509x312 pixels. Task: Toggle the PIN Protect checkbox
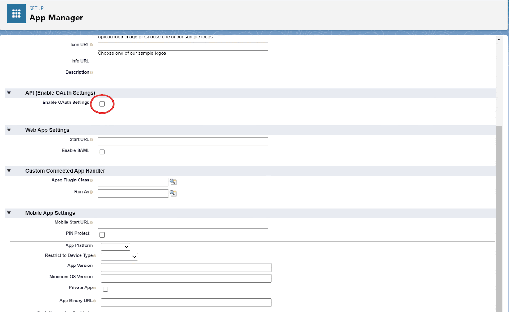click(102, 235)
